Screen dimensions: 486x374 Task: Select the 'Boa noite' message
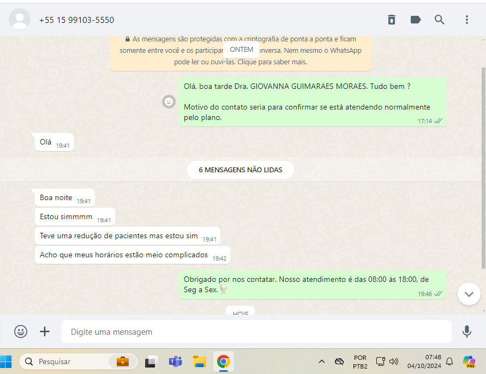(x=65, y=198)
